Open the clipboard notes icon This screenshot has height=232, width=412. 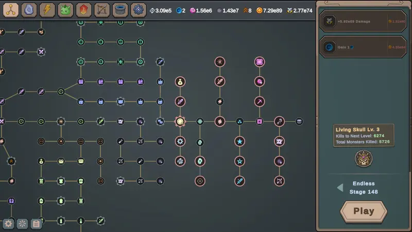tap(36, 224)
